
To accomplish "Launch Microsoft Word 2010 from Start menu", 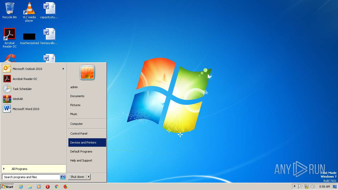I will (34, 109).
